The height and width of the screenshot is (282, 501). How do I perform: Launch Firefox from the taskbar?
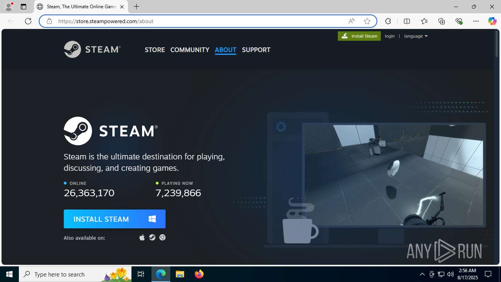[199, 274]
